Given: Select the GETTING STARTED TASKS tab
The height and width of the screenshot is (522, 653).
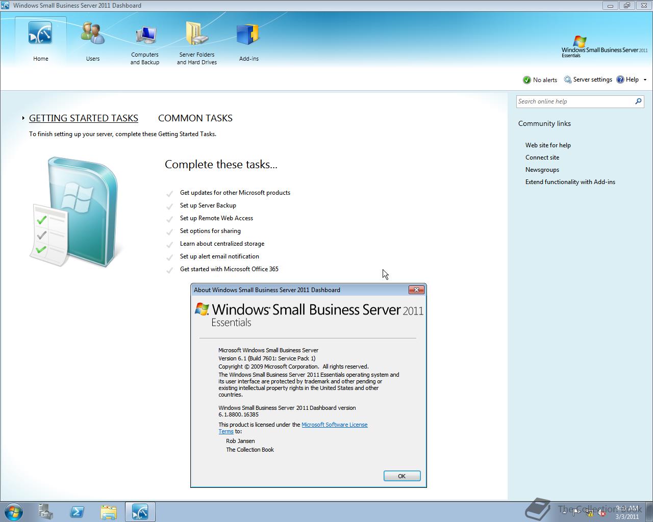Looking at the screenshot, I should click(83, 118).
